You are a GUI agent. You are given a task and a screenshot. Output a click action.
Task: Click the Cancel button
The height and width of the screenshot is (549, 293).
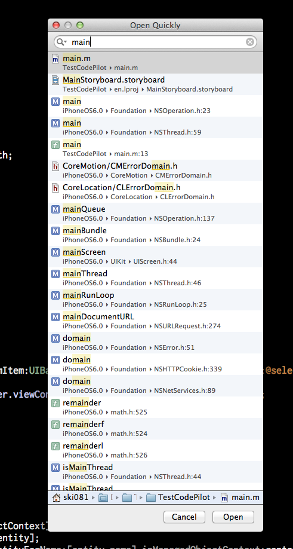click(x=184, y=517)
